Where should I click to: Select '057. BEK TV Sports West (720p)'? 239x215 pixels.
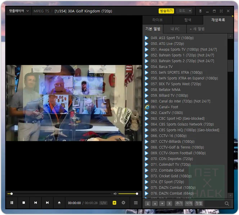[x=176, y=84]
